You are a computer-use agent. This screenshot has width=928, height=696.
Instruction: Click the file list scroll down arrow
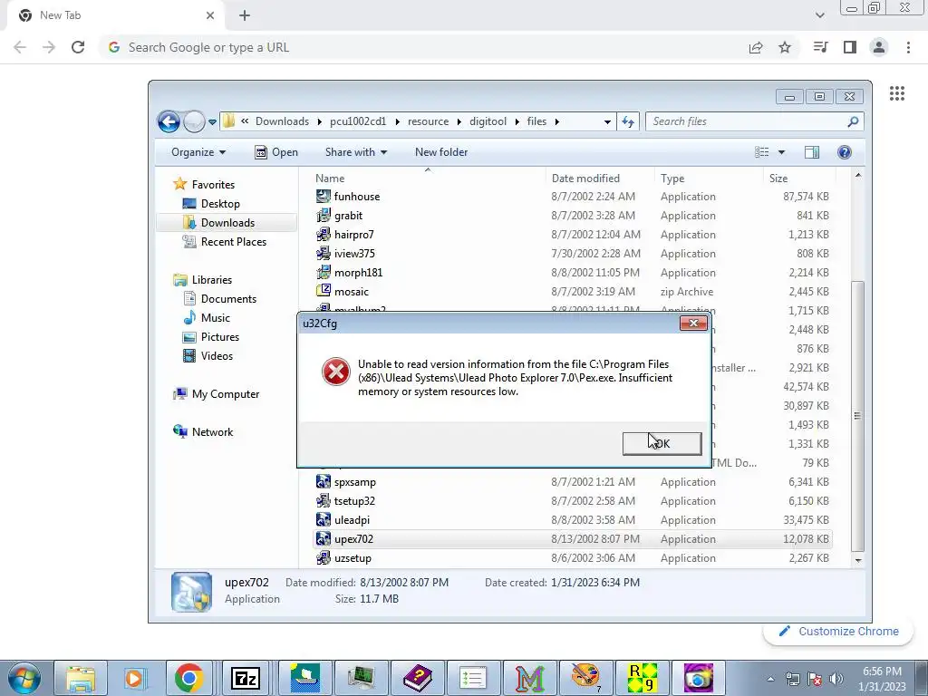point(858,560)
